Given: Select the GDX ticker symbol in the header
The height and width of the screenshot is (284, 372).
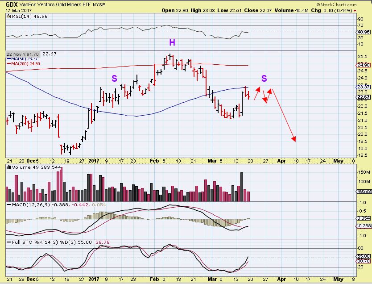Looking at the screenshot, I should 12,4.
